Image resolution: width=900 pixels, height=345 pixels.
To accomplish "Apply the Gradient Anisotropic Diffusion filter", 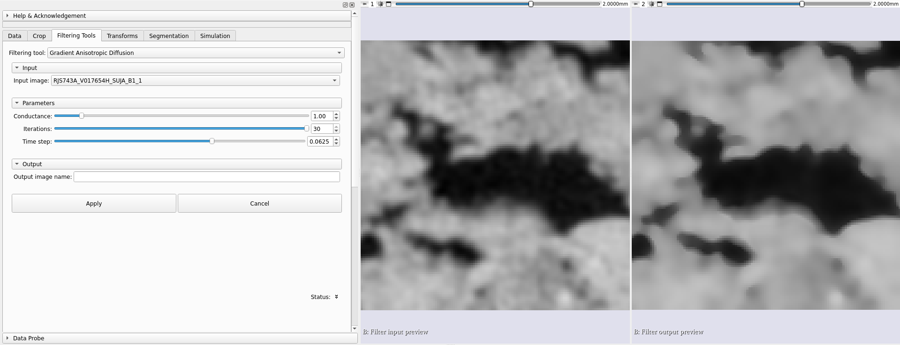I will coord(94,203).
